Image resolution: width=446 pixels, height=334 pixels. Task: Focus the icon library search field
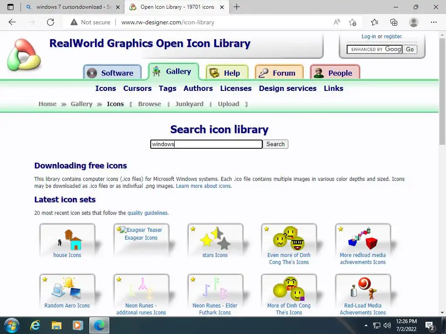pos(206,144)
